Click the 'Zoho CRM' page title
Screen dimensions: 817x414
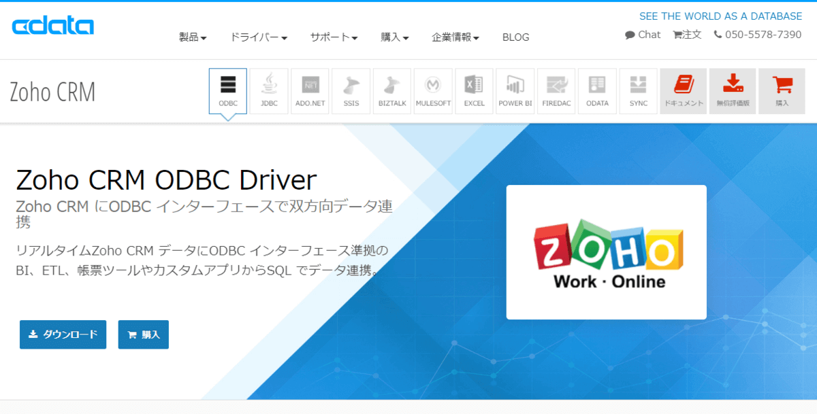click(x=52, y=92)
